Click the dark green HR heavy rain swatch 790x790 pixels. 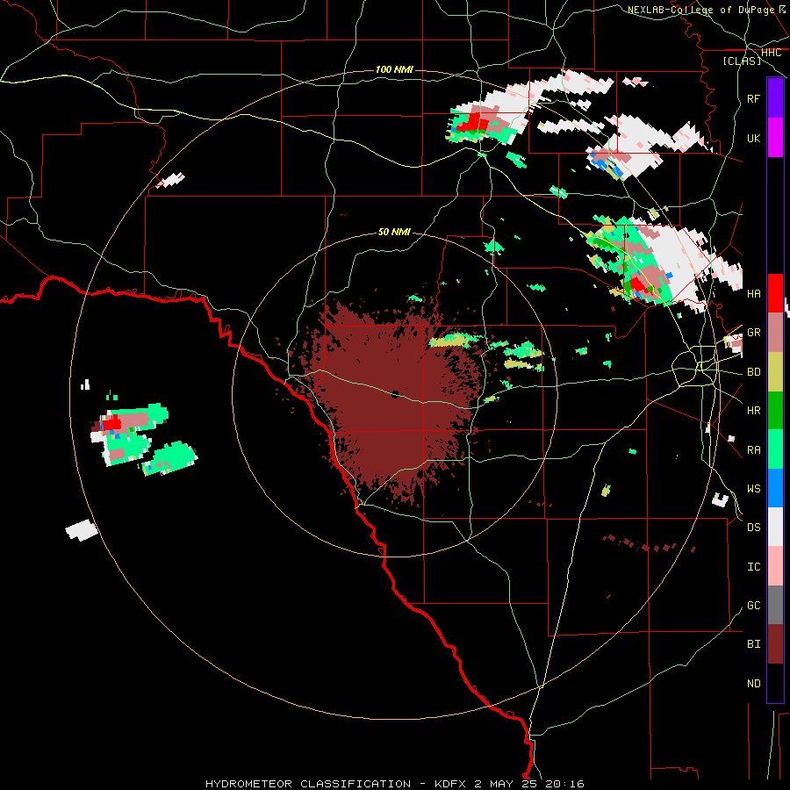(775, 411)
